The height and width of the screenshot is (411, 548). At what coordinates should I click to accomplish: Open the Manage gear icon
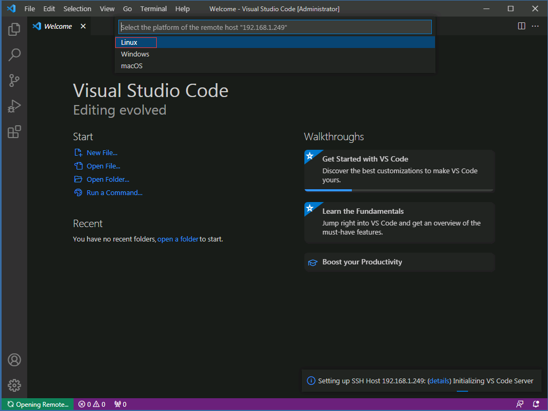click(14, 385)
